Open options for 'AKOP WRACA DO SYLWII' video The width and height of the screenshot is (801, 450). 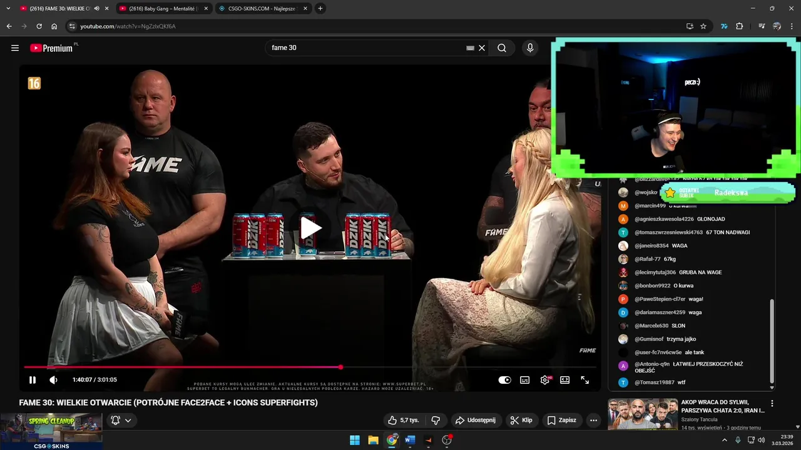point(772,404)
